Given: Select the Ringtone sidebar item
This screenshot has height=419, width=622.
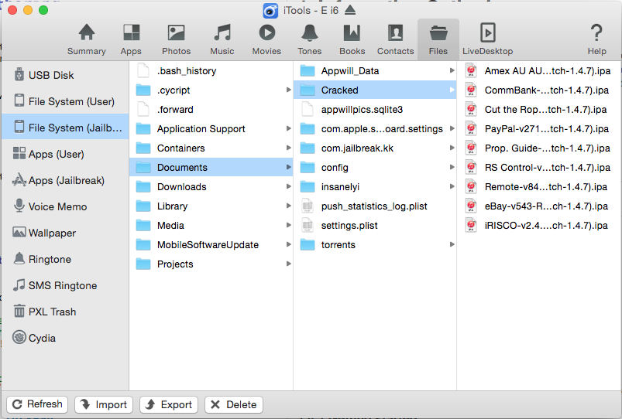Looking at the screenshot, I should [65, 259].
